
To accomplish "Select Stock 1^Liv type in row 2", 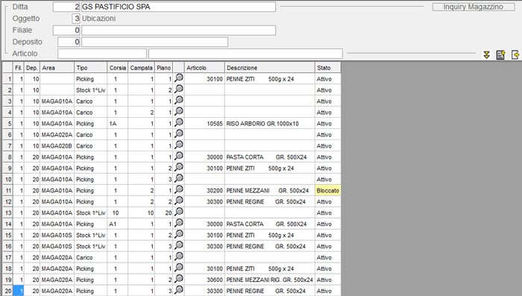I will coord(91,90).
